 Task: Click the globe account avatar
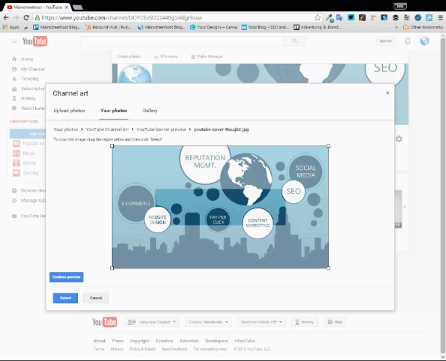424,41
